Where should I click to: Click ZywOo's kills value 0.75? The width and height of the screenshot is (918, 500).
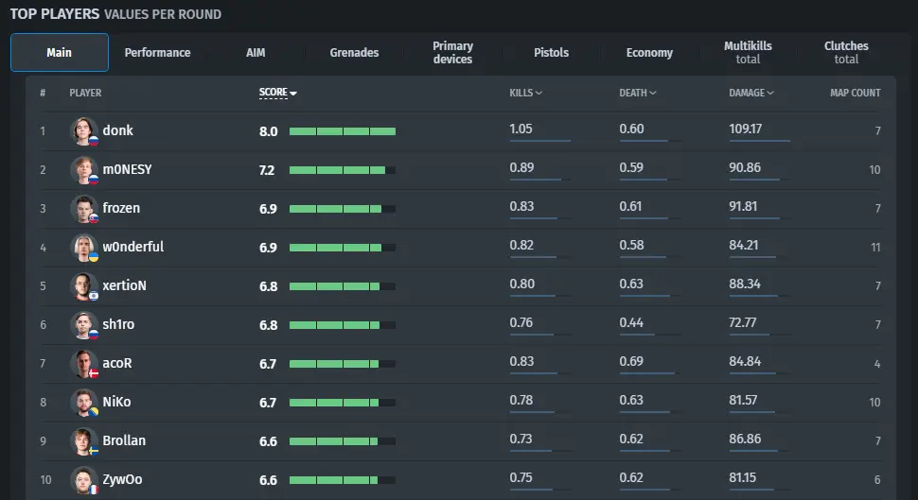[521, 477]
